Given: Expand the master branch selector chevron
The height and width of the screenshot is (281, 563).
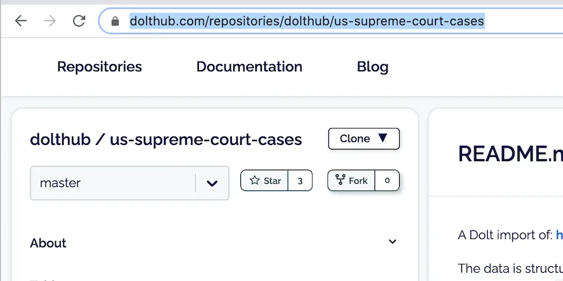Looking at the screenshot, I should (x=212, y=183).
